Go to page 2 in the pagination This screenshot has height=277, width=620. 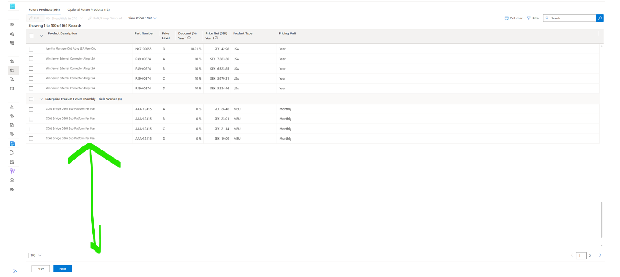coord(590,255)
